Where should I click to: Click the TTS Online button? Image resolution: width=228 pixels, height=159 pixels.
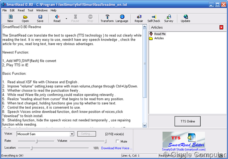[188, 121]
